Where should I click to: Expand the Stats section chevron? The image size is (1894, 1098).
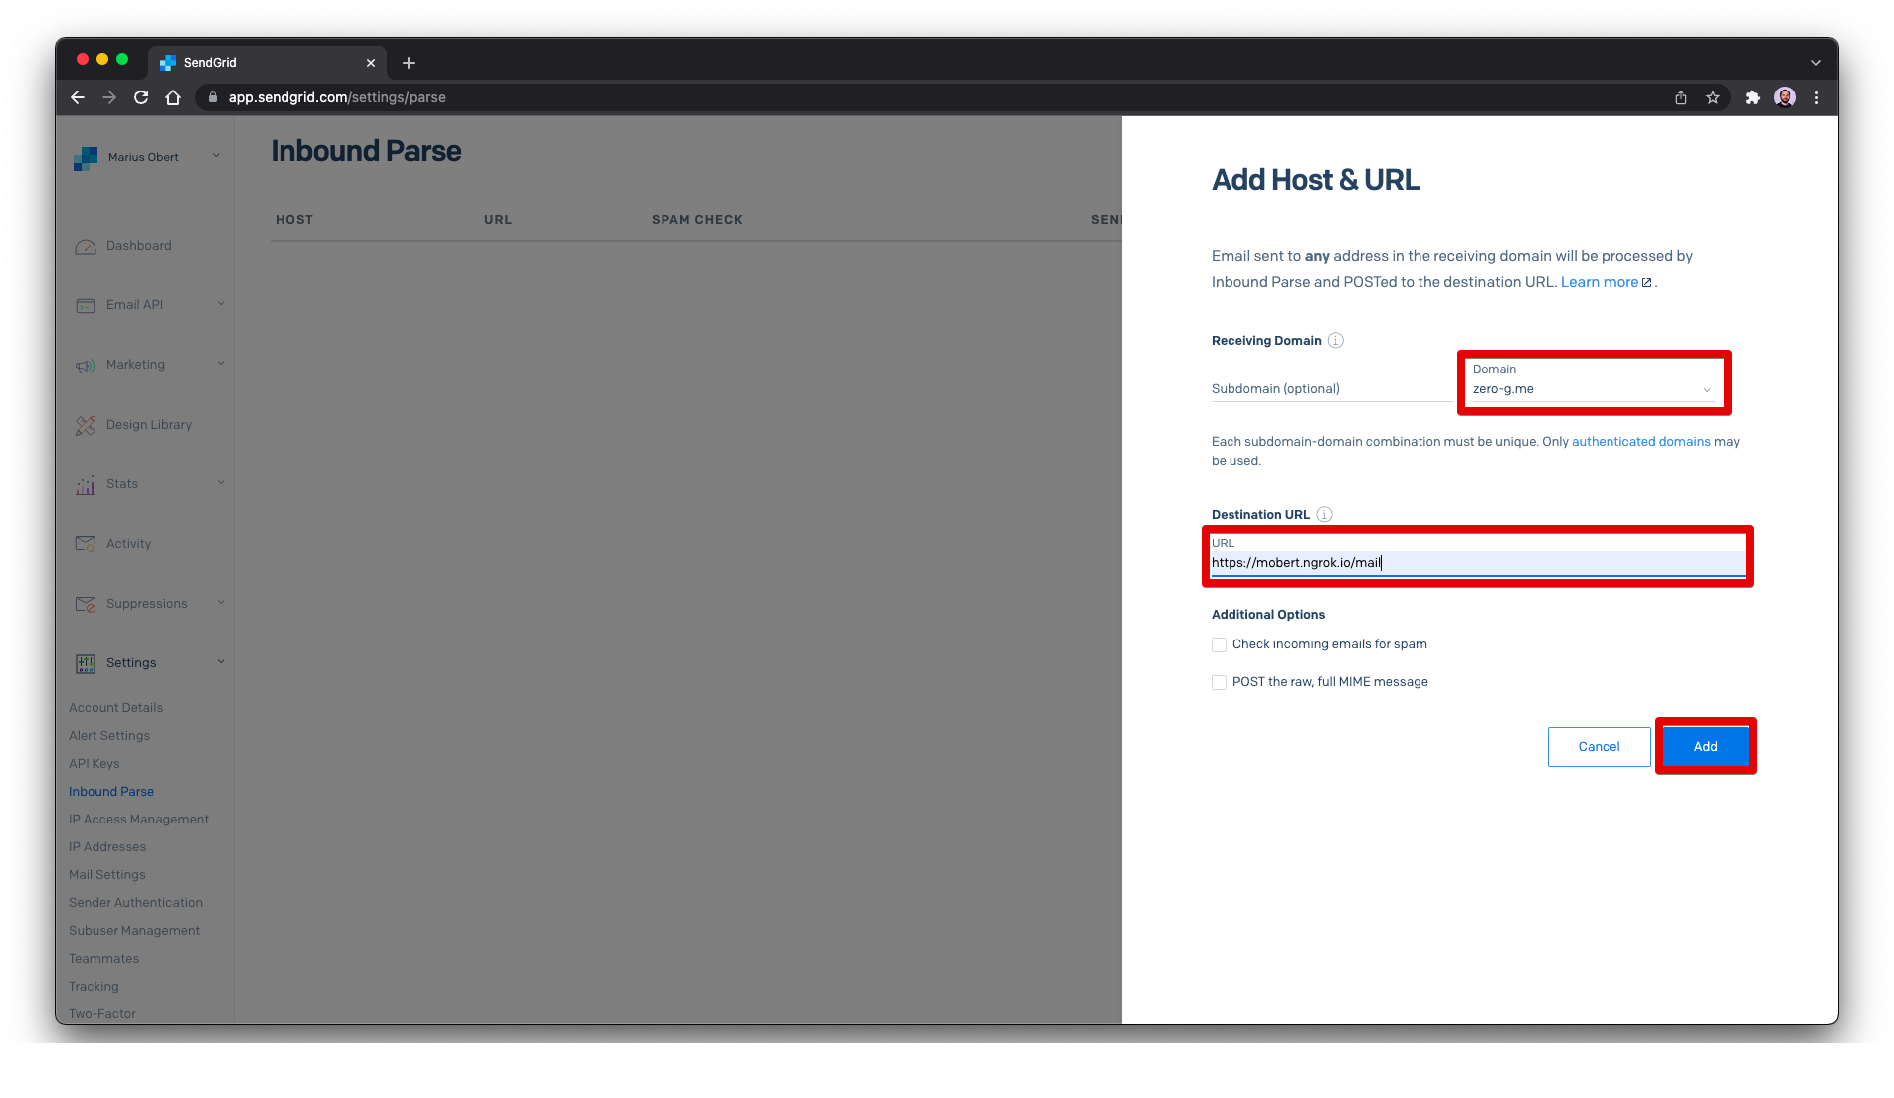pyautogui.click(x=221, y=483)
